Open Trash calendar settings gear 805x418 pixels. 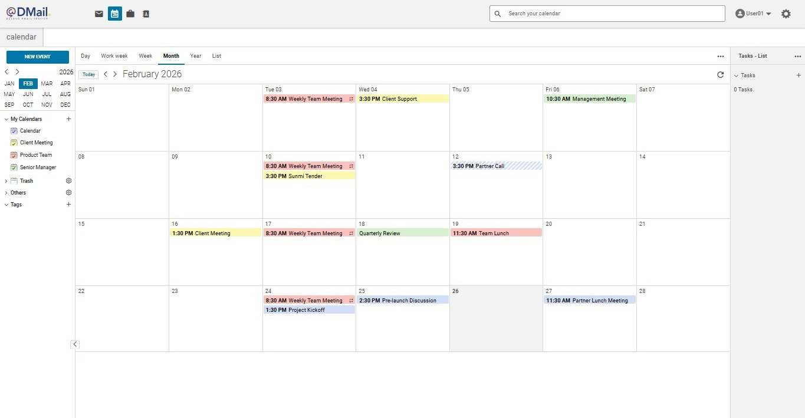click(x=68, y=180)
